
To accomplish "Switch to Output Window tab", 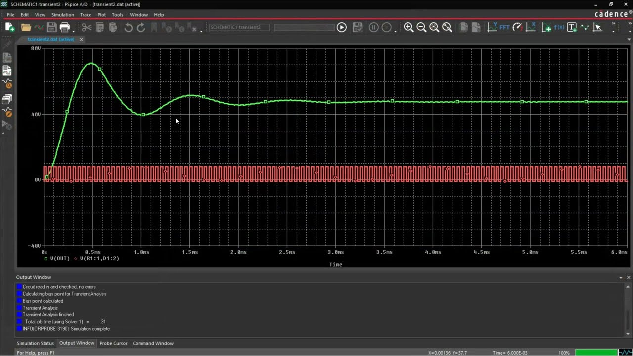I will [77, 343].
